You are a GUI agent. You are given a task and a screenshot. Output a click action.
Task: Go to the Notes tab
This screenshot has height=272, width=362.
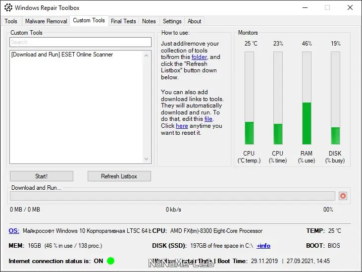pyautogui.click(x=149, y=21)
